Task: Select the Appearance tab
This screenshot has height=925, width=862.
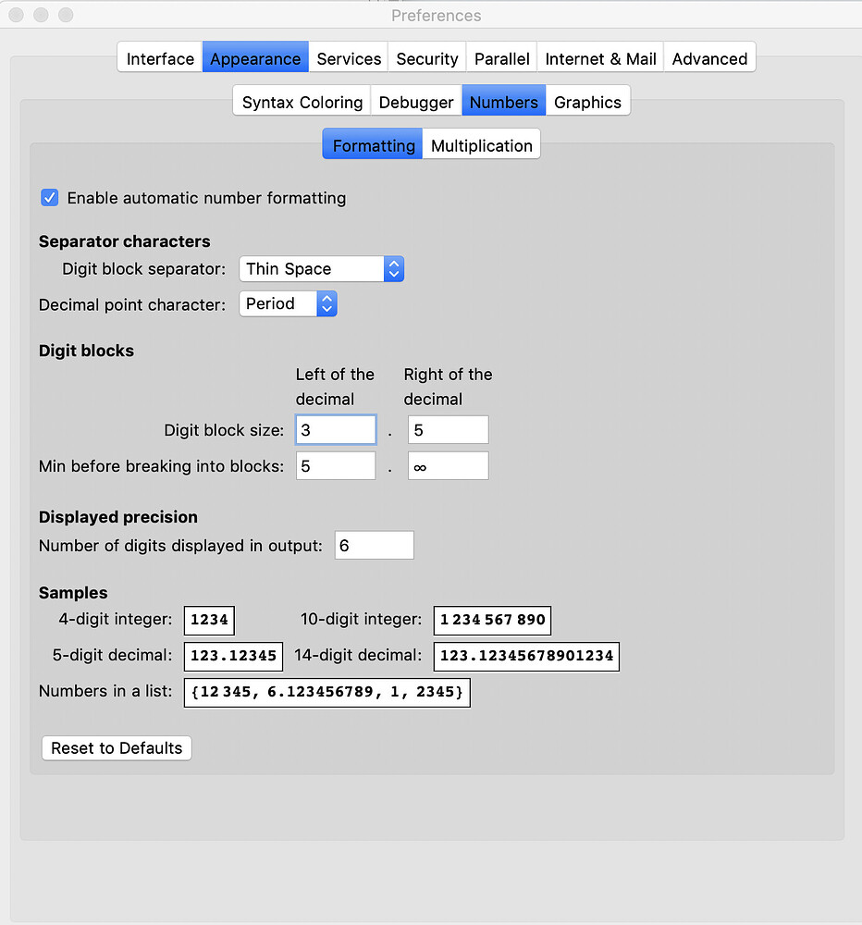Action: 255,57
